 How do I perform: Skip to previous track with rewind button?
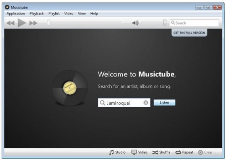tap(10, 23)
